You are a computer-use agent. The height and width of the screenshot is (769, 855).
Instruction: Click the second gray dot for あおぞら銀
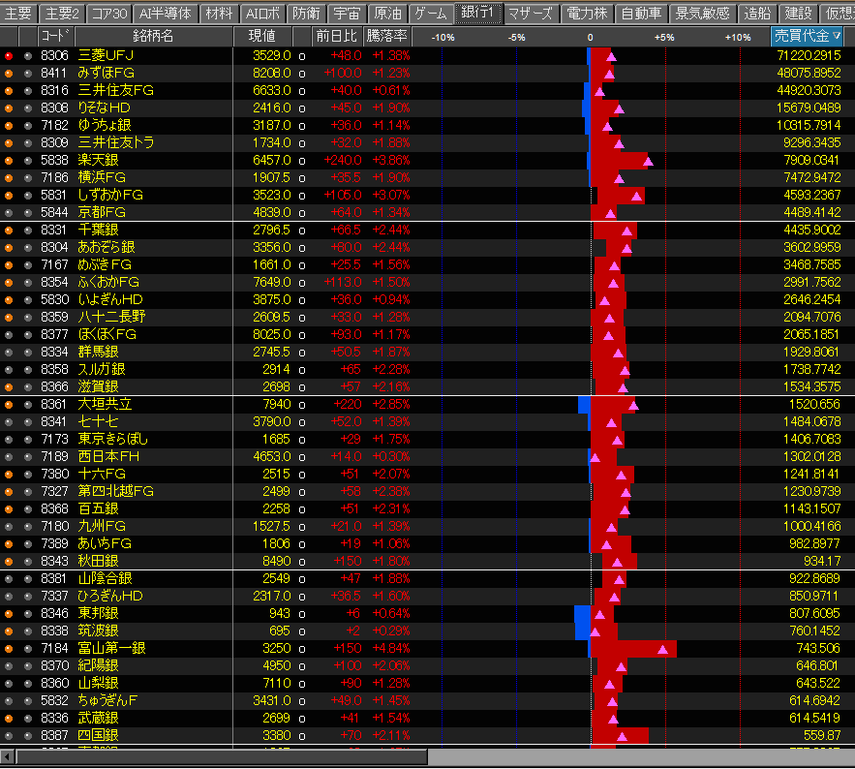pos(28,248)
